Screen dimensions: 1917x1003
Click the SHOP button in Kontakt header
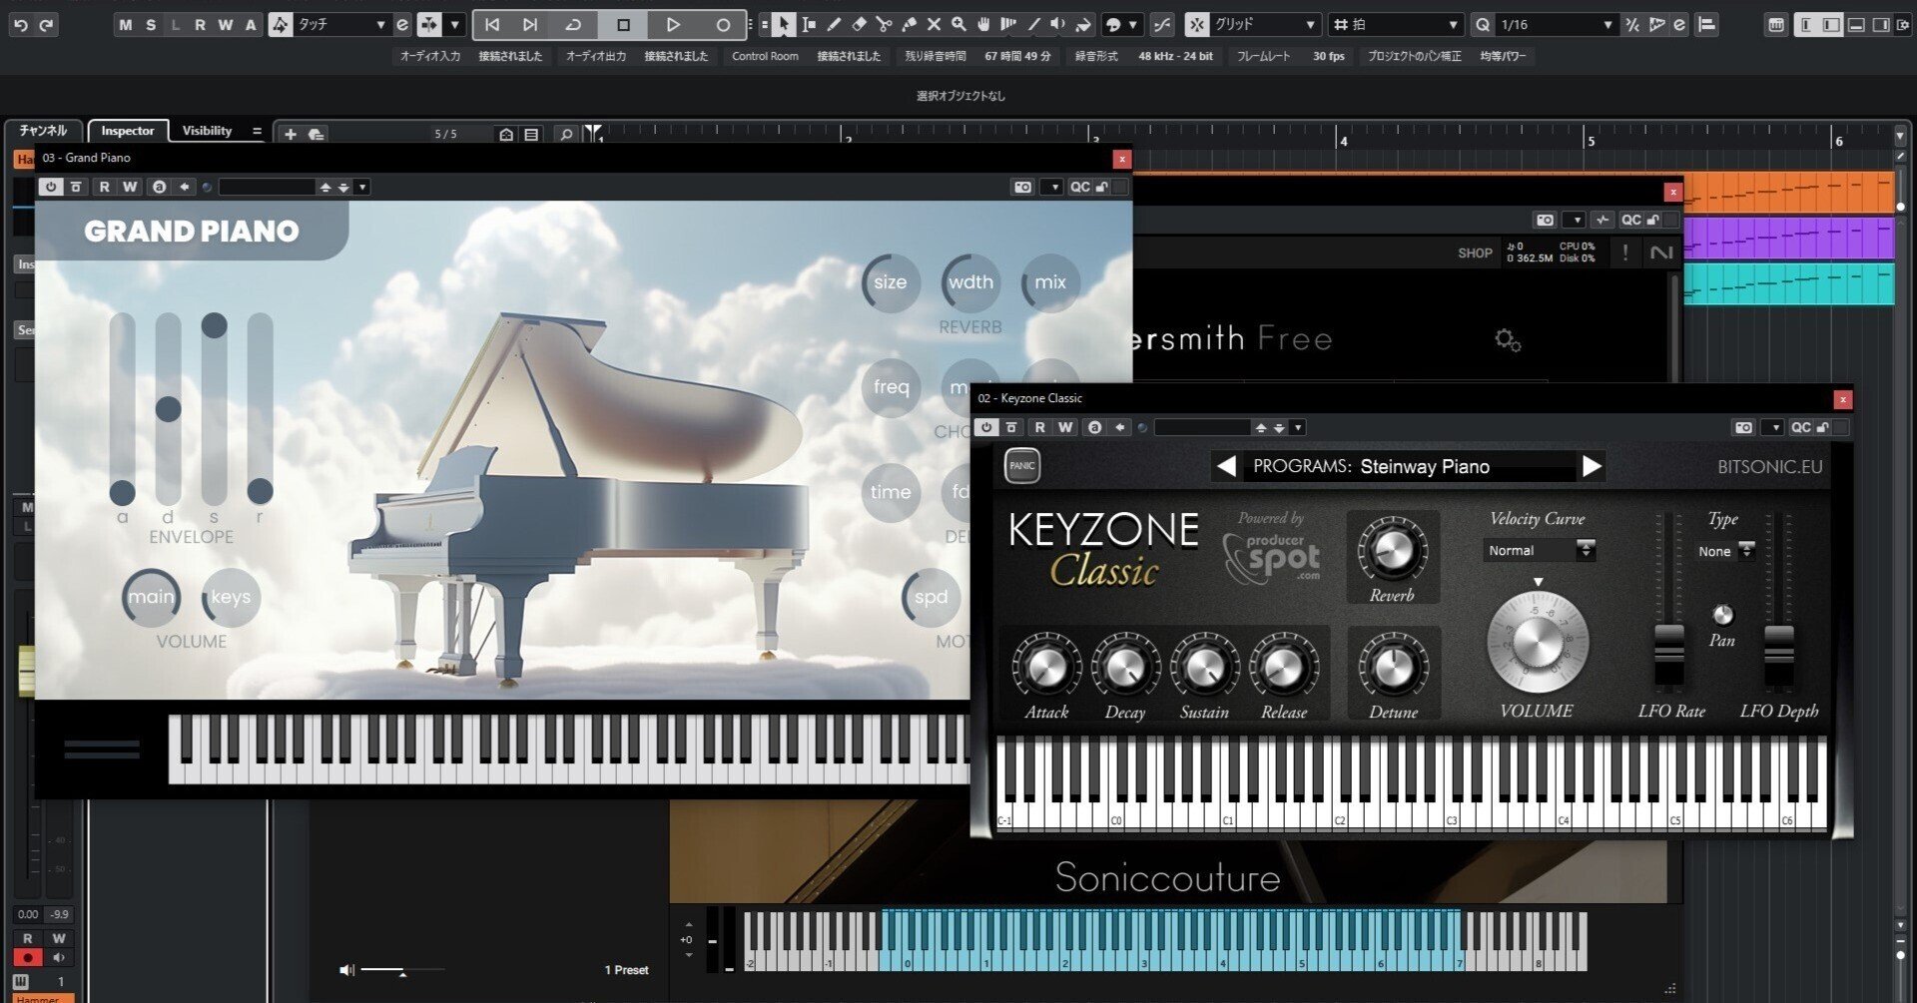pyautogui.click(x=1475, y=253)
